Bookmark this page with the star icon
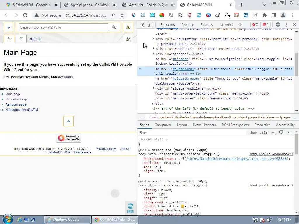This screenshot has height=224, width=299. pos(122,15)
